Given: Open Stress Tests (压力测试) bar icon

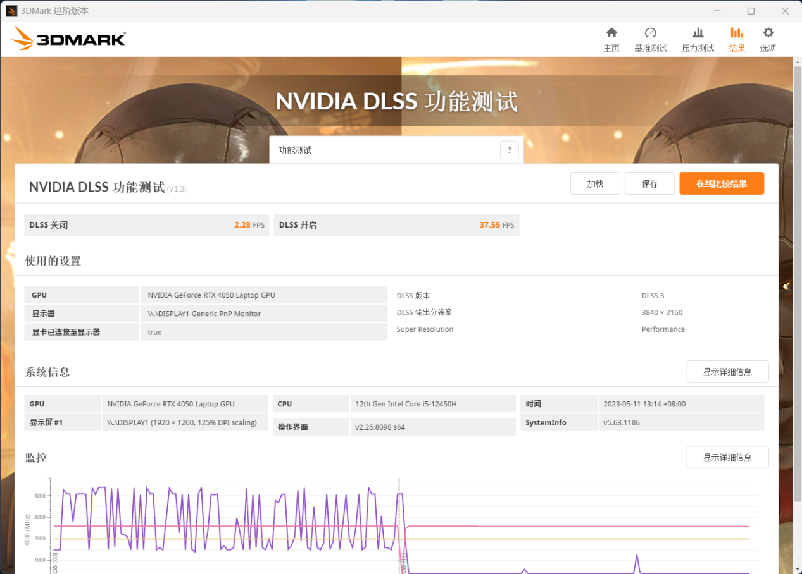Looking at the screenshot, I should (x=698, y=33).
